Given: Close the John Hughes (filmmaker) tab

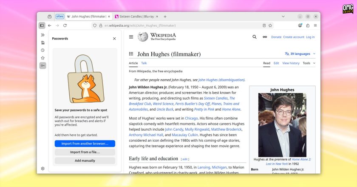Looking at the screenshot, I should point(109,17).
